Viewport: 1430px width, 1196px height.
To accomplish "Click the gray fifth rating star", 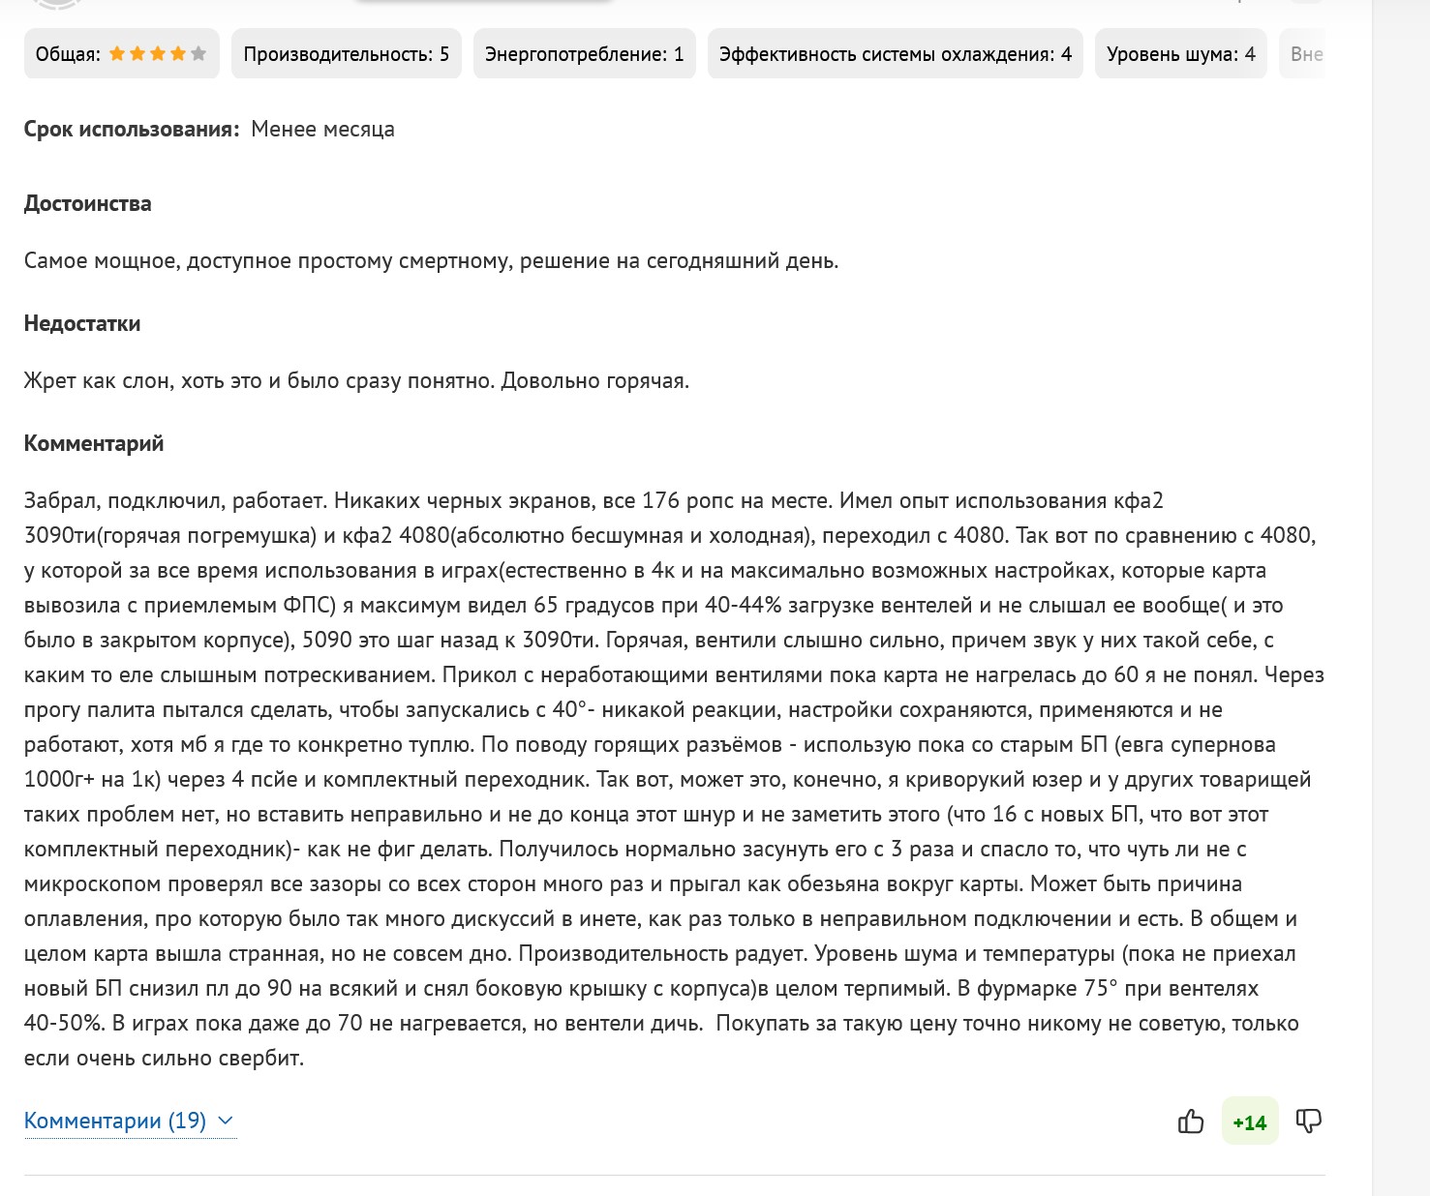I will click(x=198, y=54).
